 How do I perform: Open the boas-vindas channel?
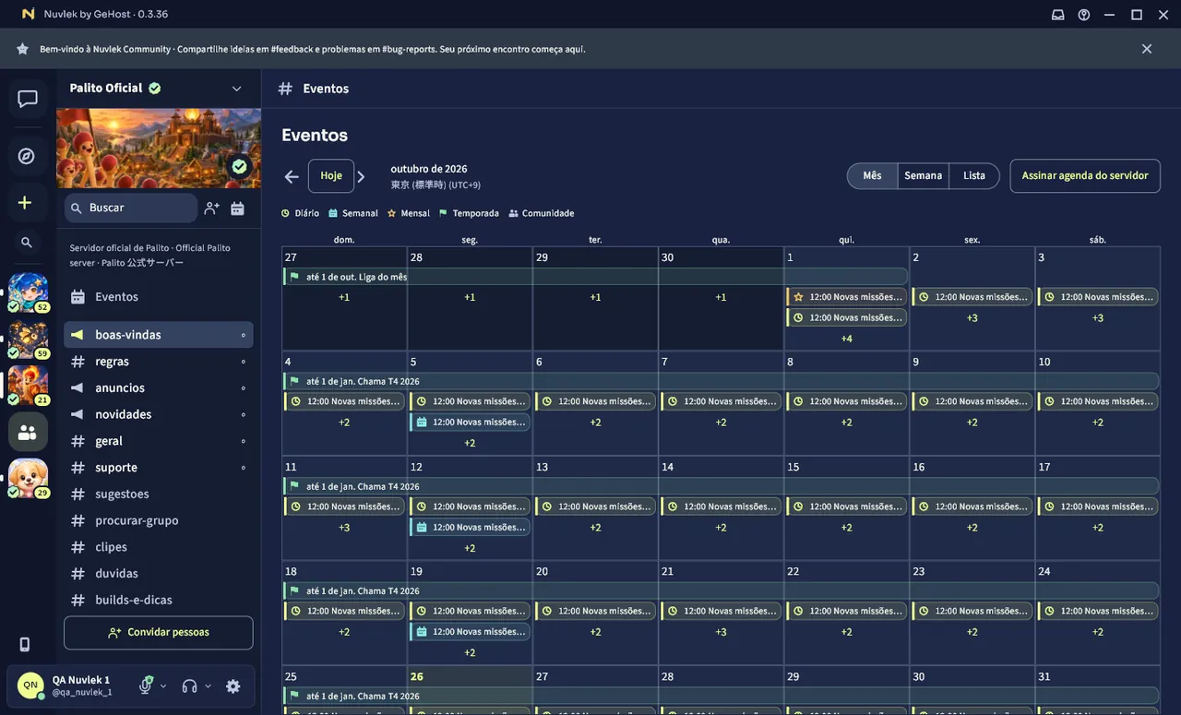point(159,335)
